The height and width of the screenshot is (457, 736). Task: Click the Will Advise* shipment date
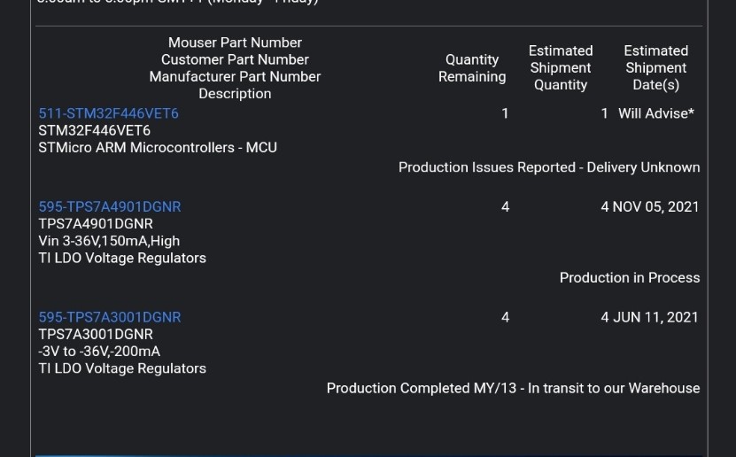pos(656,113)
